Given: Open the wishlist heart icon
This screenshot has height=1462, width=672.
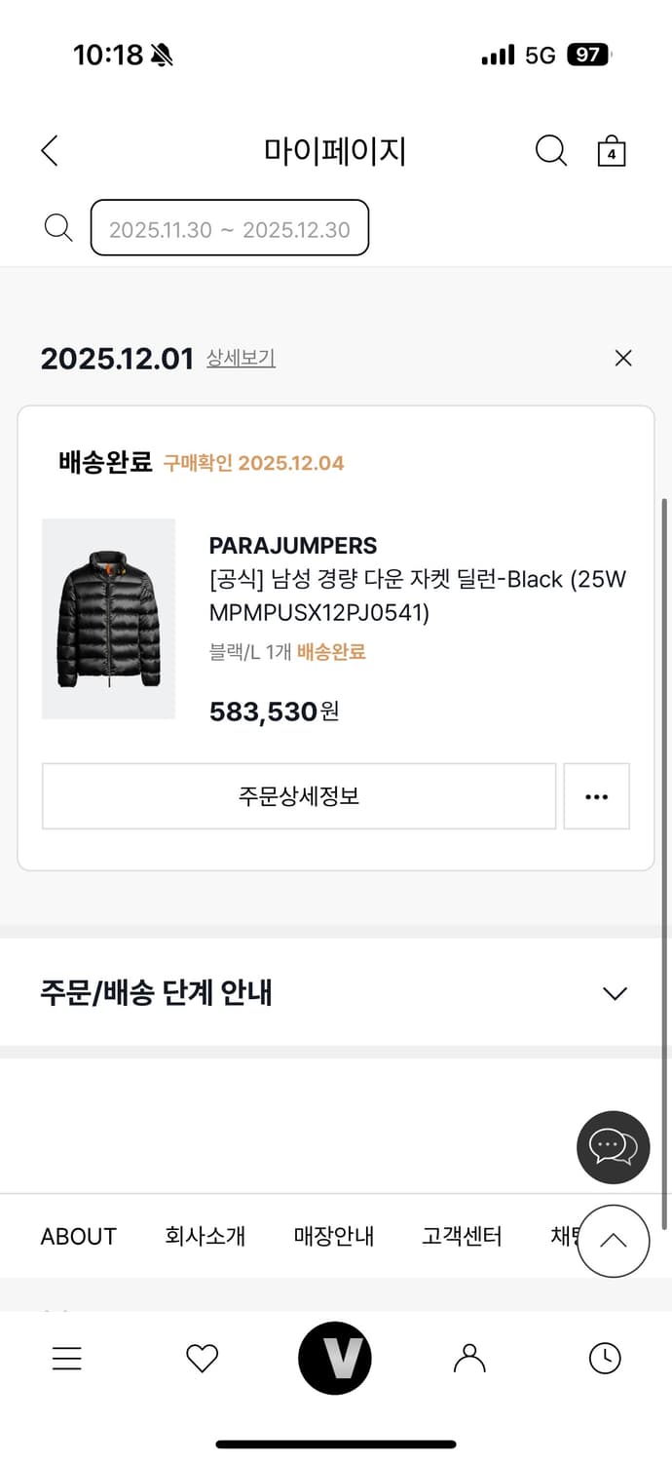Looking at the screenshot, I should (x=202, y=1358).
